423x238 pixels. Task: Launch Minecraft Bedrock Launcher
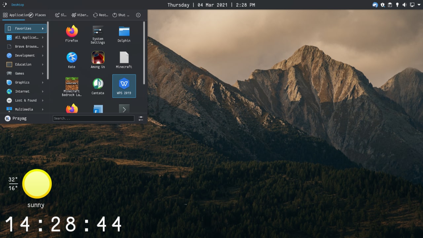pyautogui.click(x=72, y=86)
